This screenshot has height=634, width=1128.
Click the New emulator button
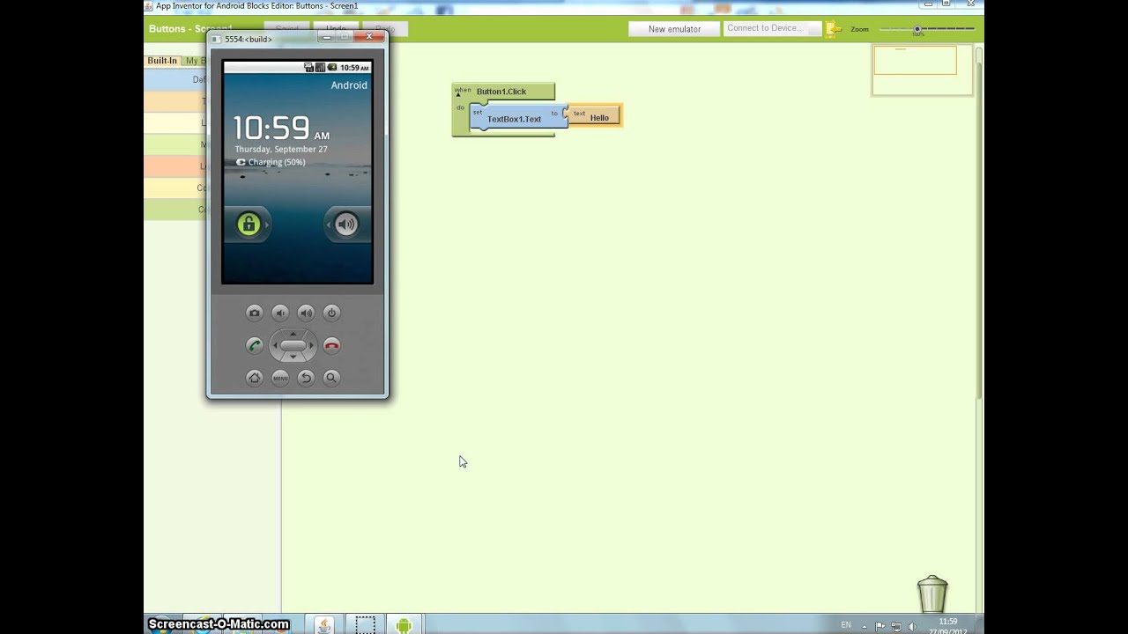click(674, 29)
